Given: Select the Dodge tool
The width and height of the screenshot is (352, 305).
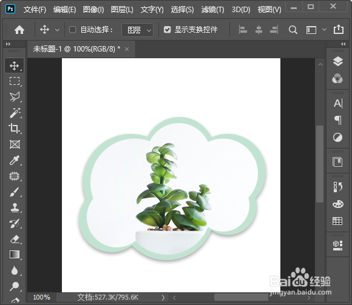Looking at the screenshot, I should 15,286.
